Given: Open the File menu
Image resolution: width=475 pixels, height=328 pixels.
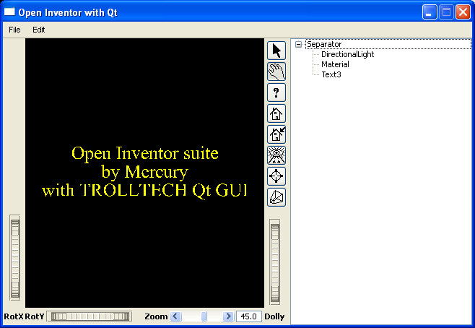Looking at the screenshot, I should coord(14,30).
